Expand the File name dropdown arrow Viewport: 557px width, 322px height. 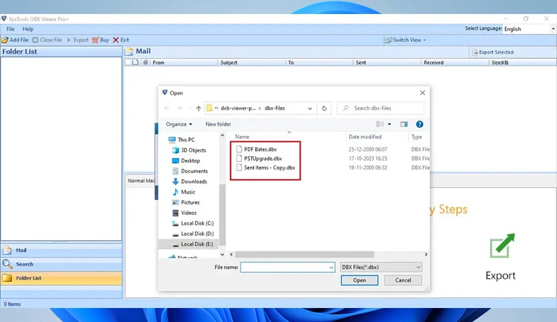coord(331,267)
